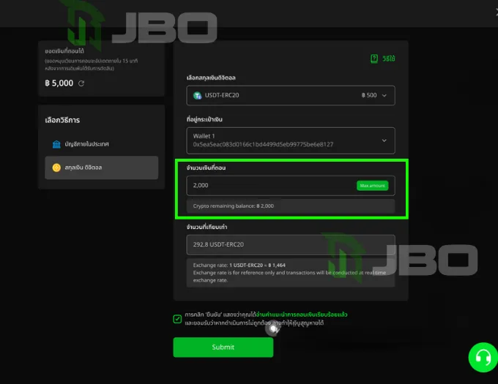Click the bank icon for domestic account
Screen dimensions: 498x384
coord(56,144)
